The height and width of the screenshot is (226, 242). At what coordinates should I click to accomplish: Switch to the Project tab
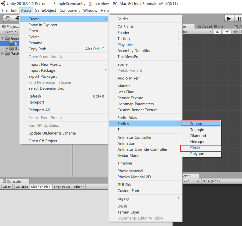10,26
